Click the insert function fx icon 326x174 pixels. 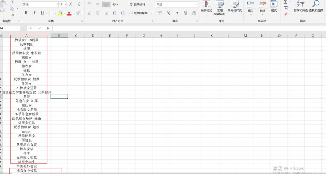(48, 28)
